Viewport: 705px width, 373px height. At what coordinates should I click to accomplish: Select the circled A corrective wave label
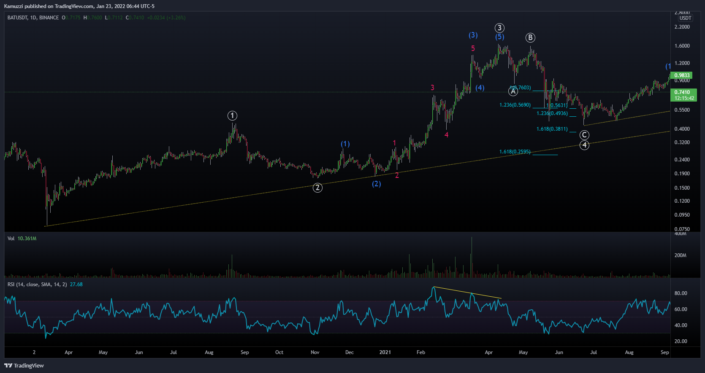point(513,91)
